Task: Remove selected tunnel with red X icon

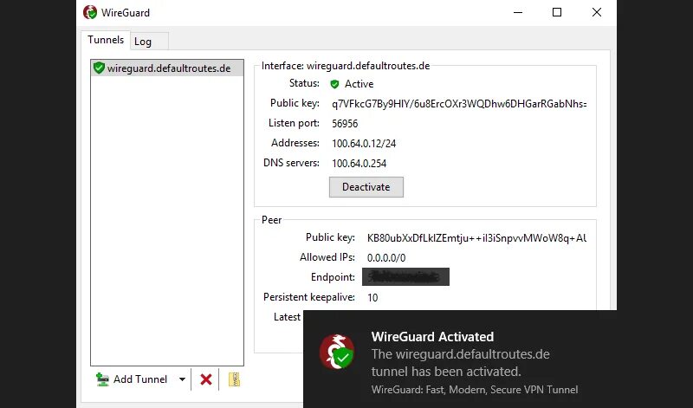Action: click(x=205, y=379)
